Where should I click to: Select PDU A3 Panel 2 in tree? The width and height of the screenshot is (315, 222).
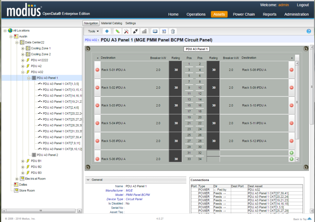click(x=47, y=155)
